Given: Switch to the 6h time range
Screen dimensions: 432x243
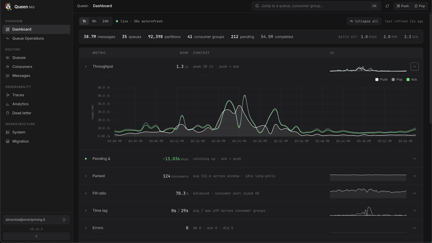Looking at the screenshot, I should point(94,21).
